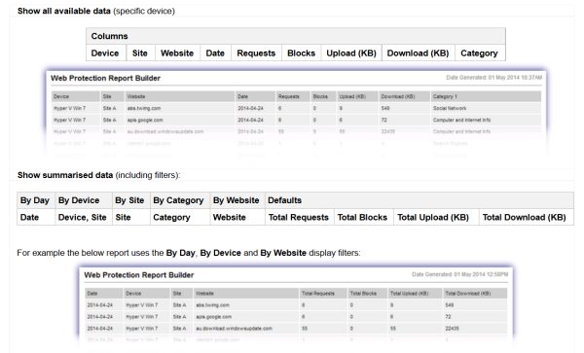Viewport: 584px width, 353px height.
Task: Click the Total Blocks cell
Action: pos(363,217)
